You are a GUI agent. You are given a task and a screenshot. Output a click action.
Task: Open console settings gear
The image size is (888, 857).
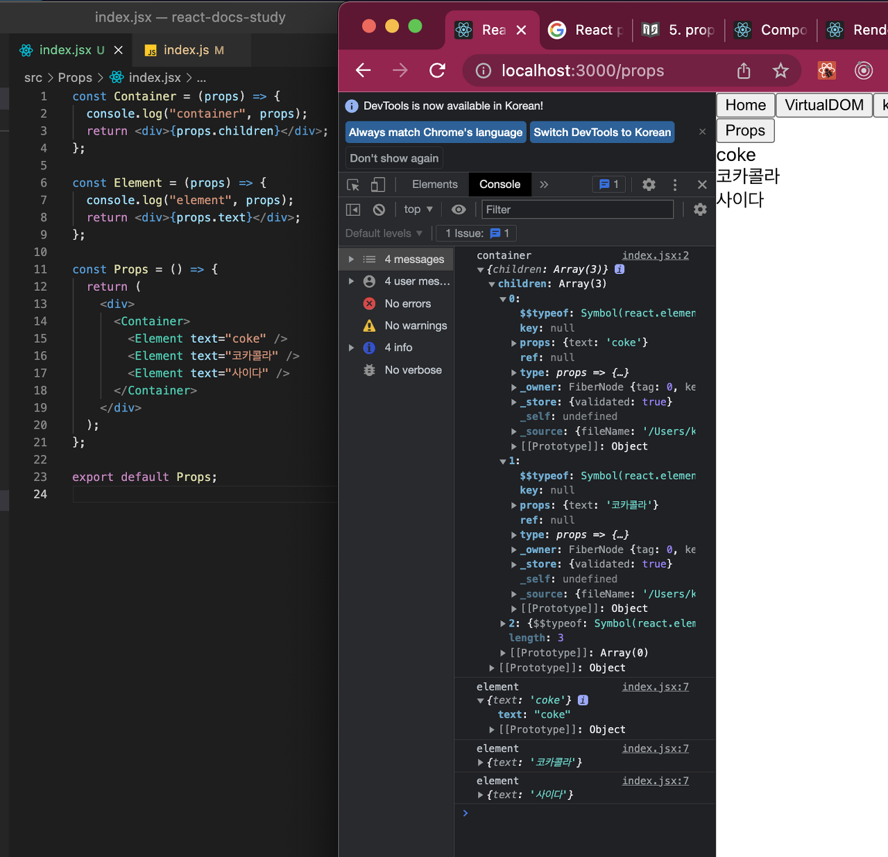click(700, 210)
